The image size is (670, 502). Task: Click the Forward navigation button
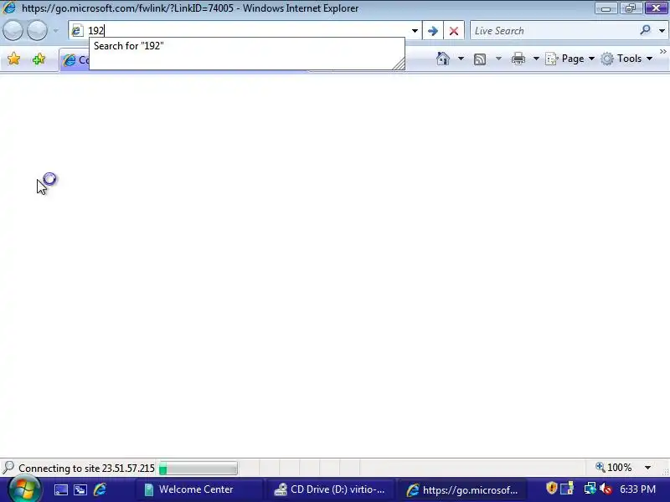pos(37,31)
